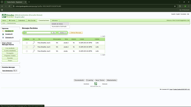Screen dimensions: 191x107
Task: Tick the checkbox for 'prueba' message
Action: click(x=27, y=51)
